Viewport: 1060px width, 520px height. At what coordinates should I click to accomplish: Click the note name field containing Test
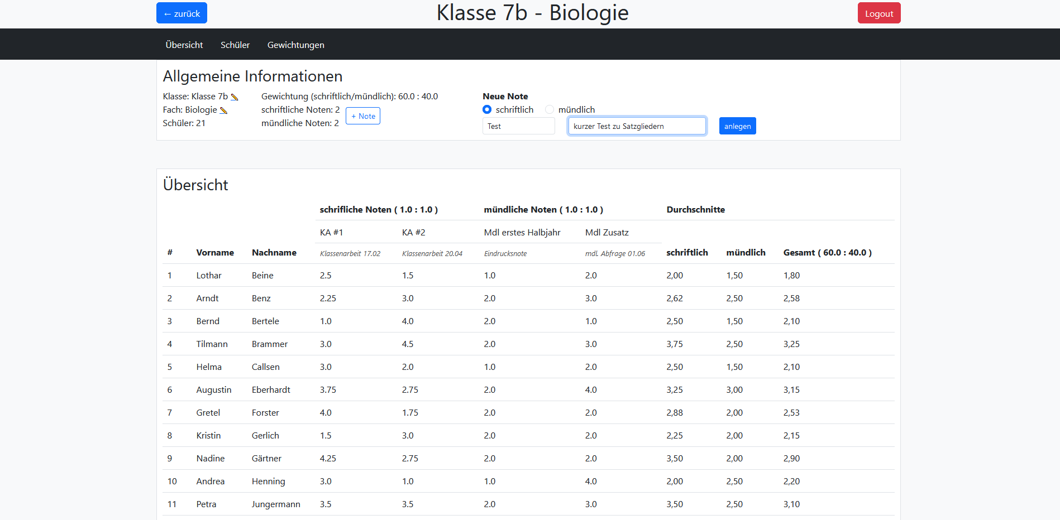click(x=518, y=126)
